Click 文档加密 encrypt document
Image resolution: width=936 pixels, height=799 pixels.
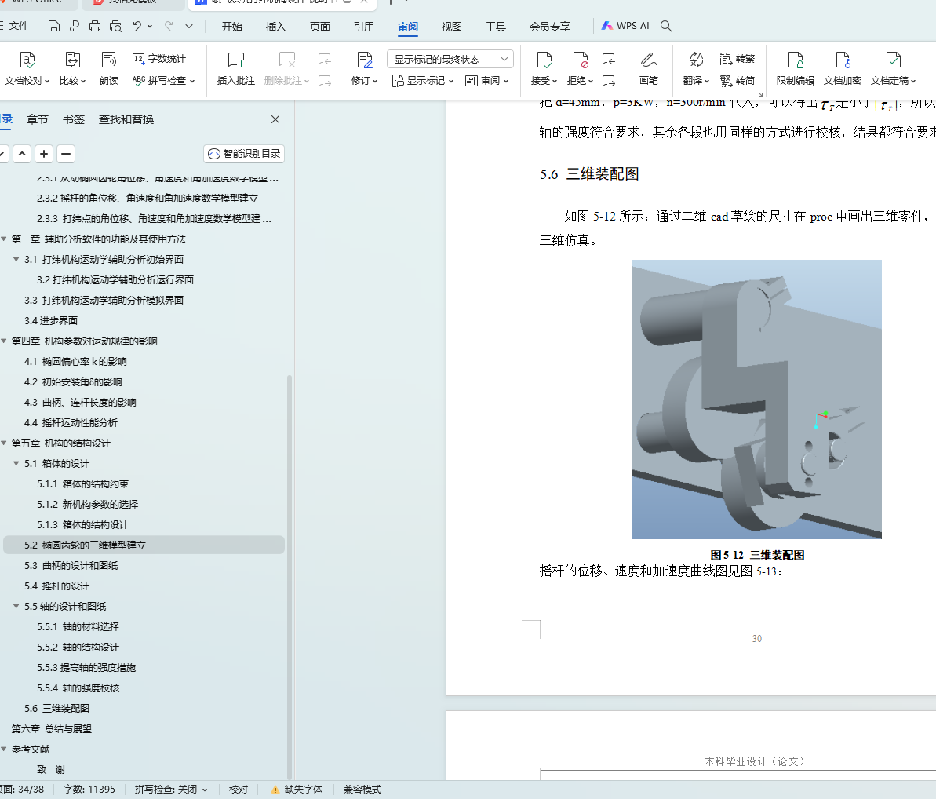(843, 68)
